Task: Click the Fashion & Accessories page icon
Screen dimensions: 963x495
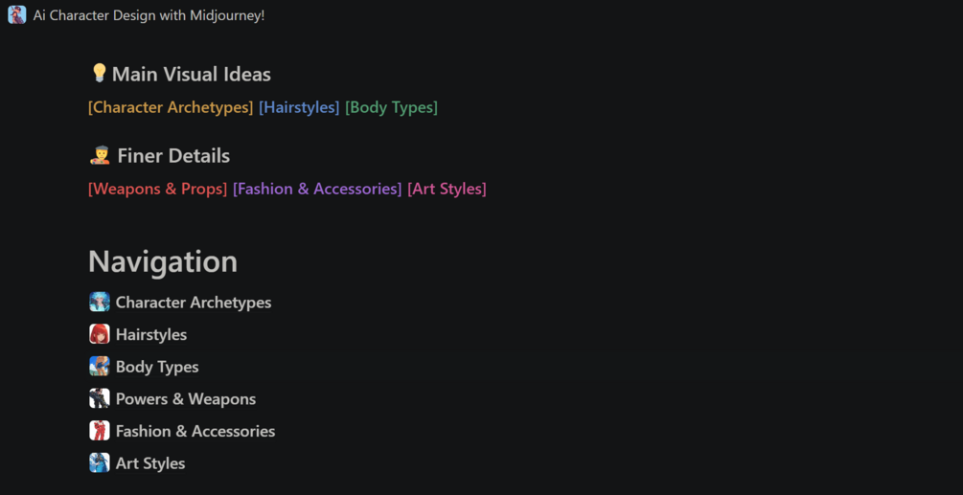Action: coord(100,431)
